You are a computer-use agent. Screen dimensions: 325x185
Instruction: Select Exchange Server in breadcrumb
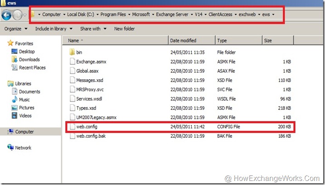[x=172, y=15]
